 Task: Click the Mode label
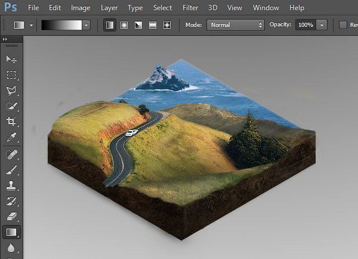click(x=193, y=24)
